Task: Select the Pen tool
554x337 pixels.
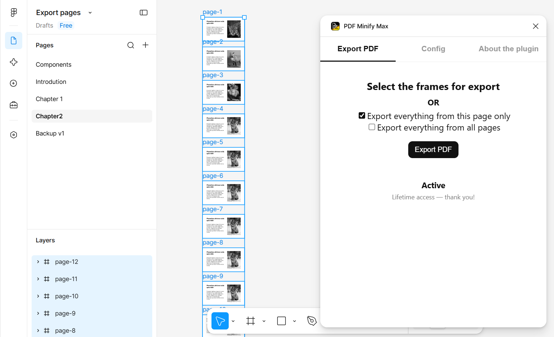Action: [x=312, y=321]
